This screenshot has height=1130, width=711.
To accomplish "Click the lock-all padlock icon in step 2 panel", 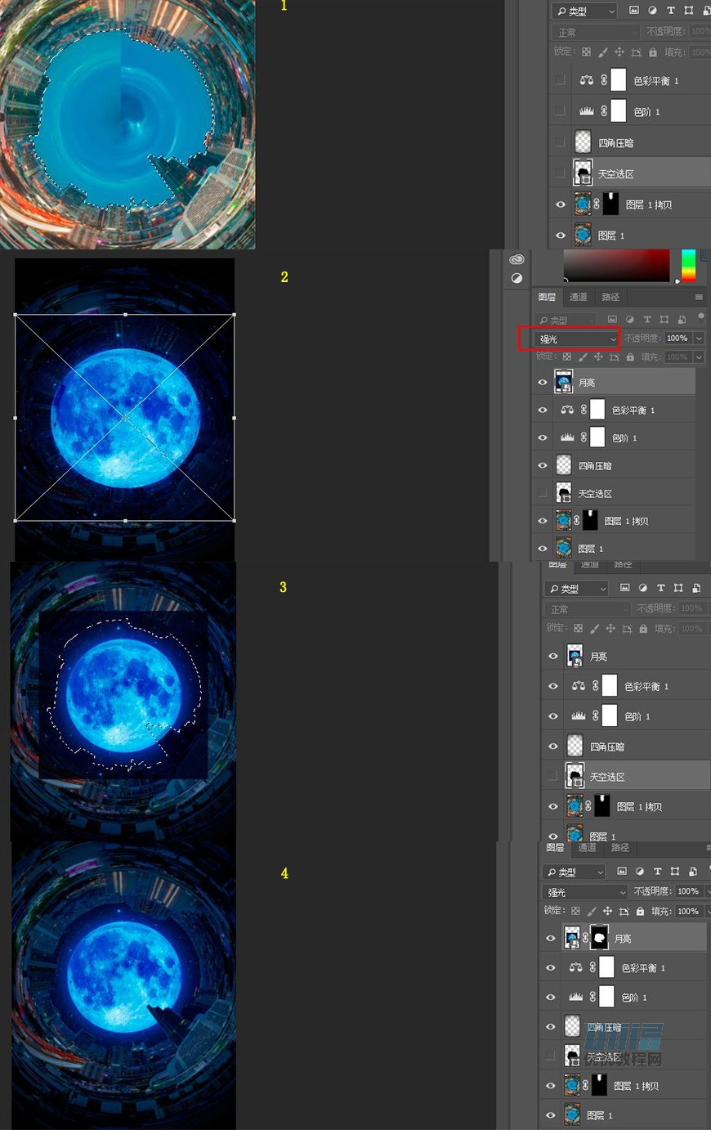I will (630, 357).
